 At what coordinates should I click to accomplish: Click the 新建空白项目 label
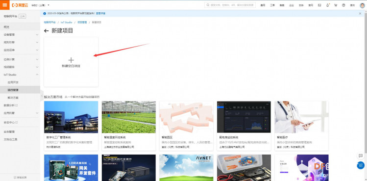(x=71, y=66)
